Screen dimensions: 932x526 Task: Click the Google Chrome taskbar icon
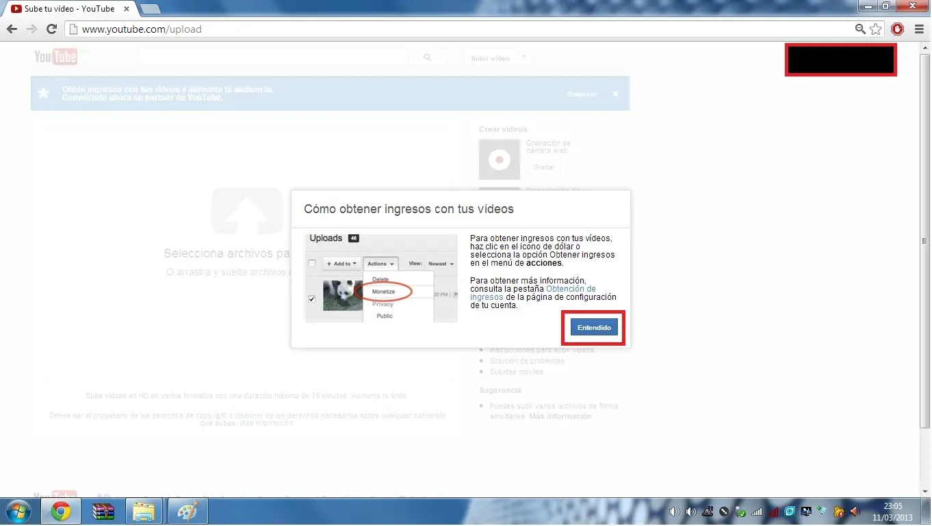[x=61, y=511]
